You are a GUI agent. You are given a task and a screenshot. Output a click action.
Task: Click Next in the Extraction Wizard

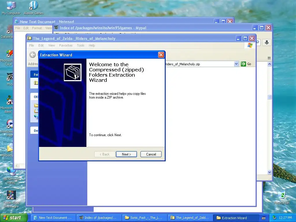pos(126,154)
